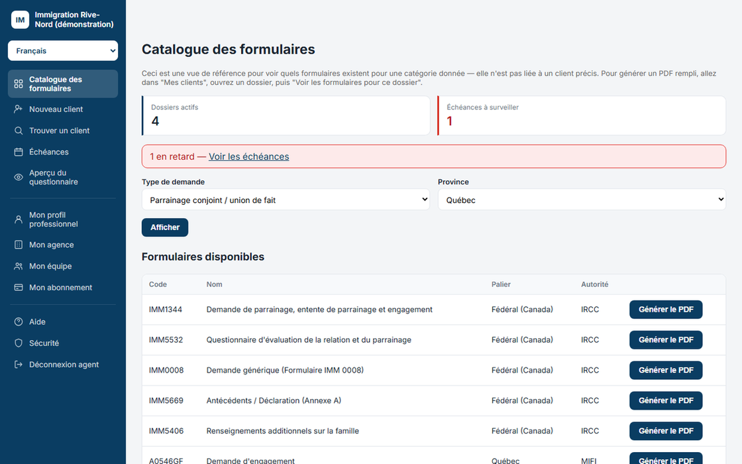Follow the Voir les échéances link
Viewport: 742px width, 464px height.
pos(249,156)
